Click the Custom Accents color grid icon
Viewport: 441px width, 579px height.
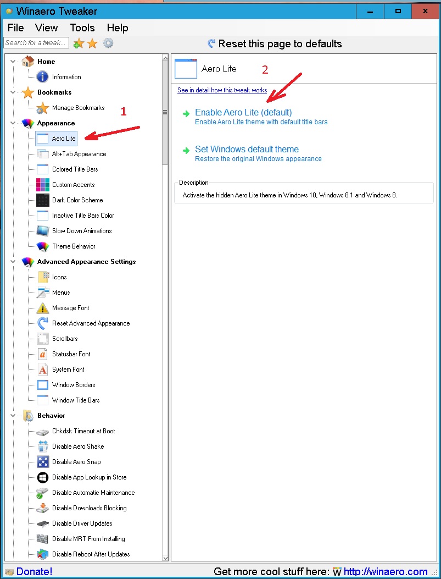pyautogui.click(x=43, y=185)
